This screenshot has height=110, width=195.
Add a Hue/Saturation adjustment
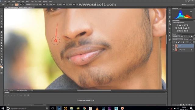(x=176, y=28)
